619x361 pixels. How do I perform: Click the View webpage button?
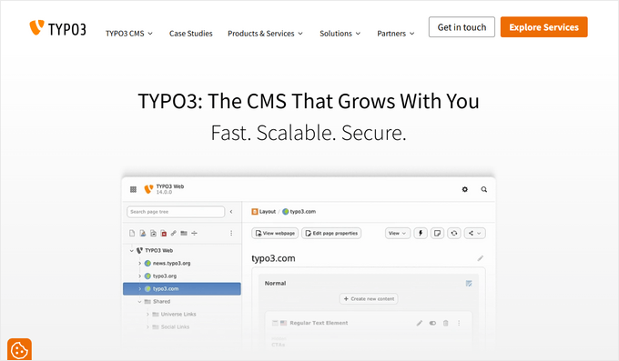coord(275,233)
